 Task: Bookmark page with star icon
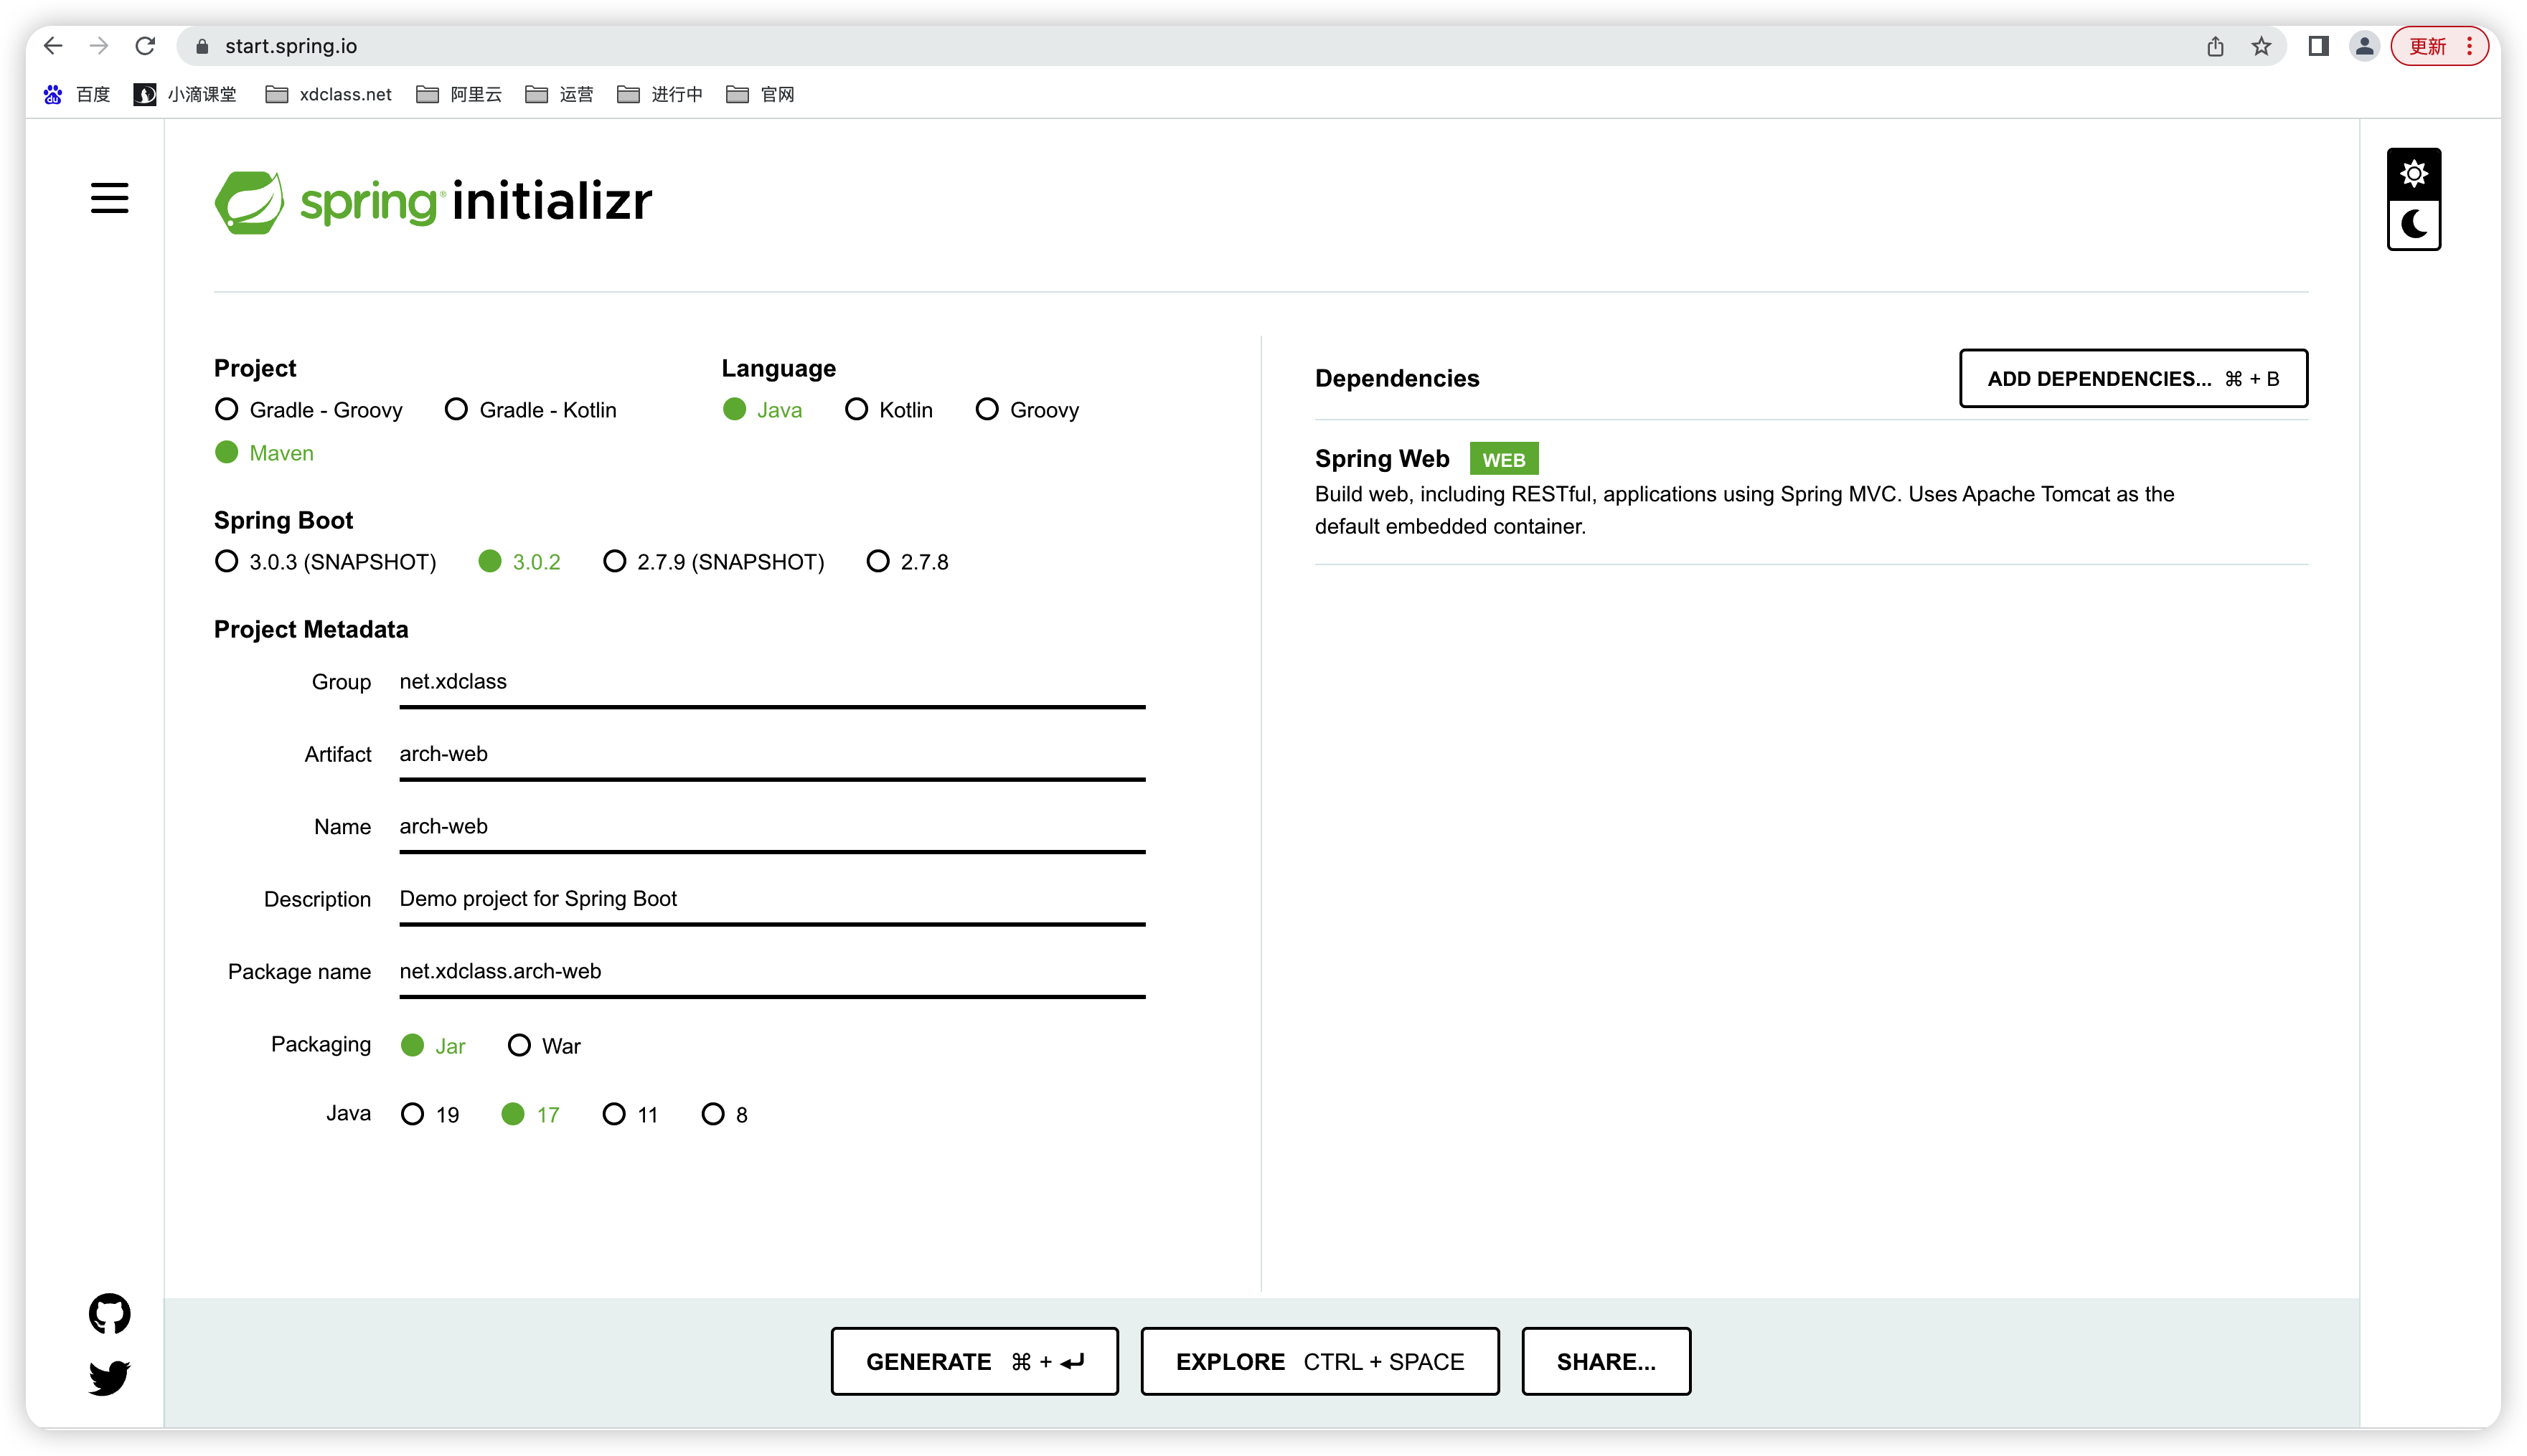click(x=2261, y=46)
